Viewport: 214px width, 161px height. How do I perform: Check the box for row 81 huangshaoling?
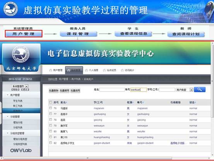(x=50, y=137)
